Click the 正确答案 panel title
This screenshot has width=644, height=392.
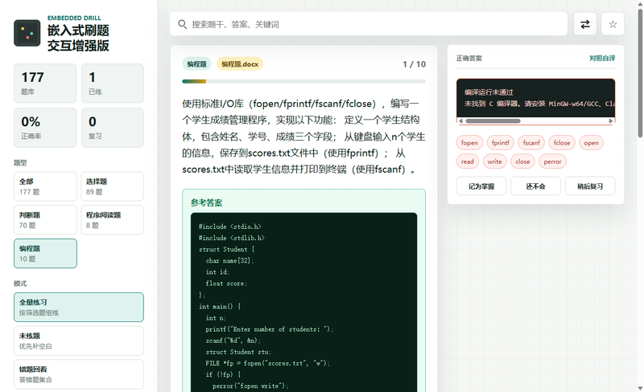pos(469,58)
